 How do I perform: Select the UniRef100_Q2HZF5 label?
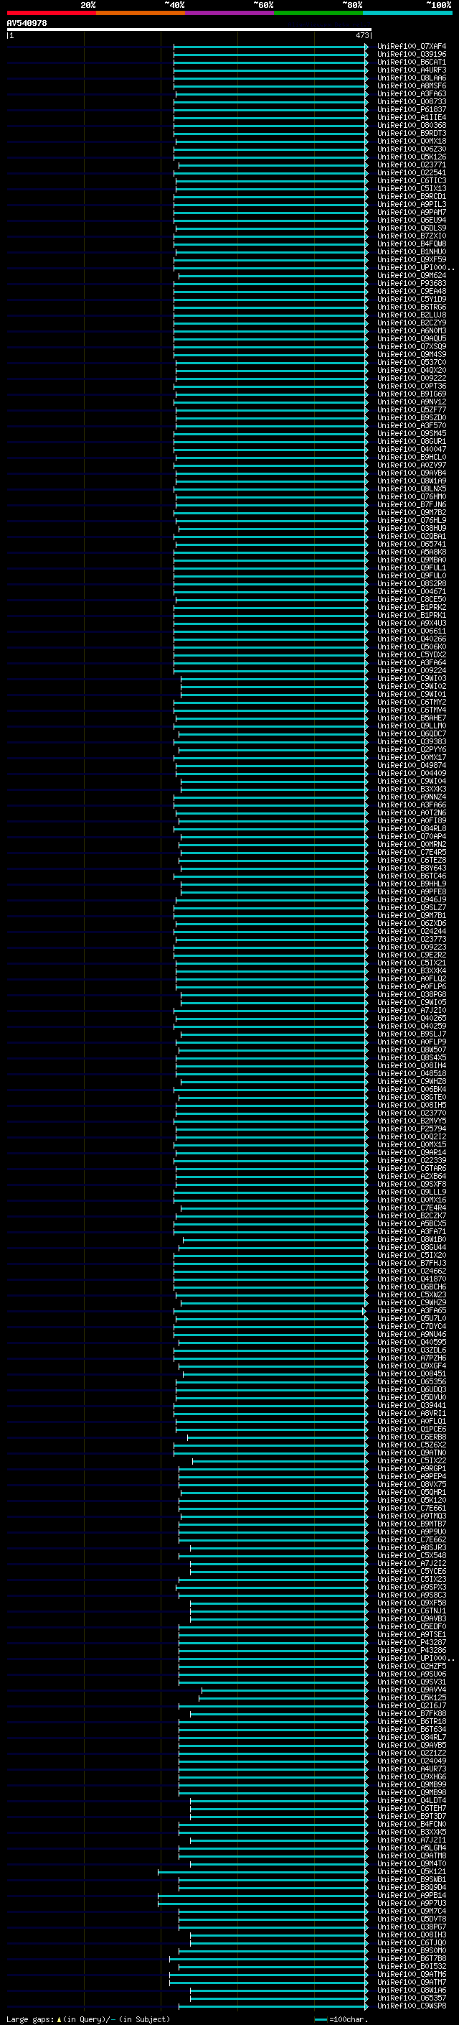pyautogui.click(x=412, y=1666)
